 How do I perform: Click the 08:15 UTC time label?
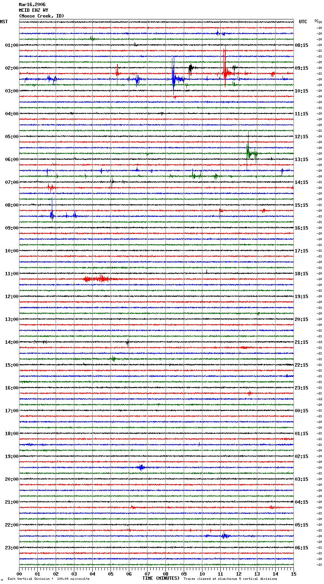302,45
